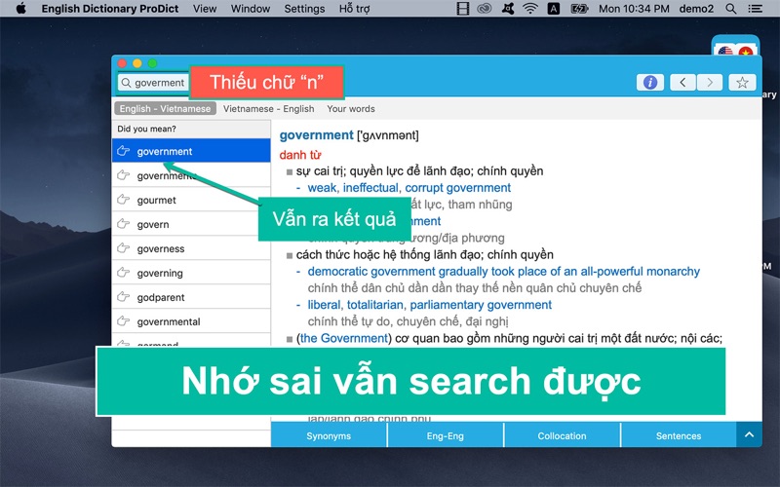This screenshot has width=780, height=487.
Task: Click hand icon beside 'governmental'
Action: 124,321
